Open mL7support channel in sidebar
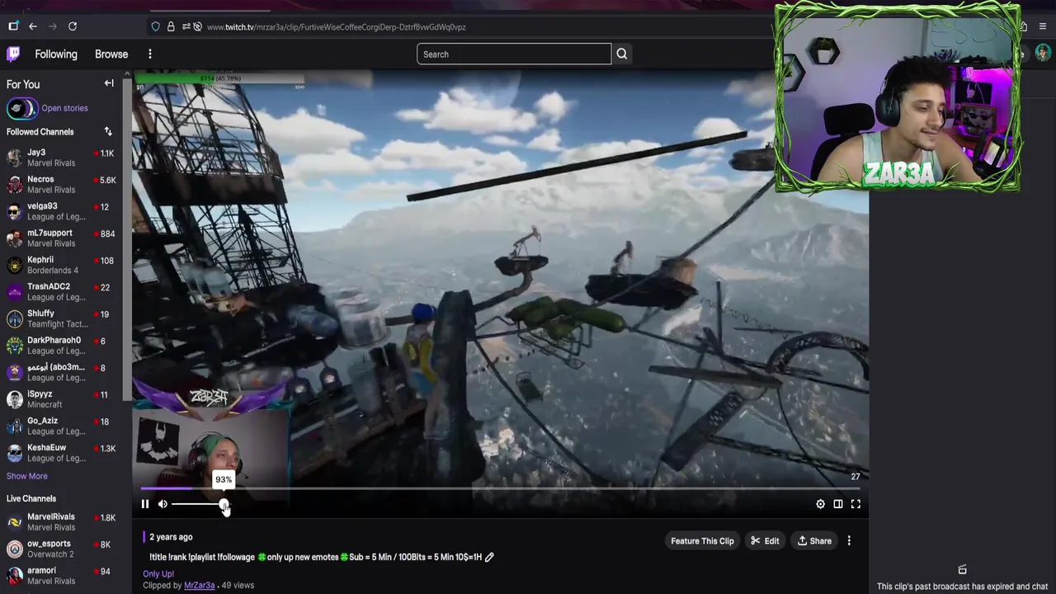The height and width of the screenshot is (594, 1056). tap(61, 238)
